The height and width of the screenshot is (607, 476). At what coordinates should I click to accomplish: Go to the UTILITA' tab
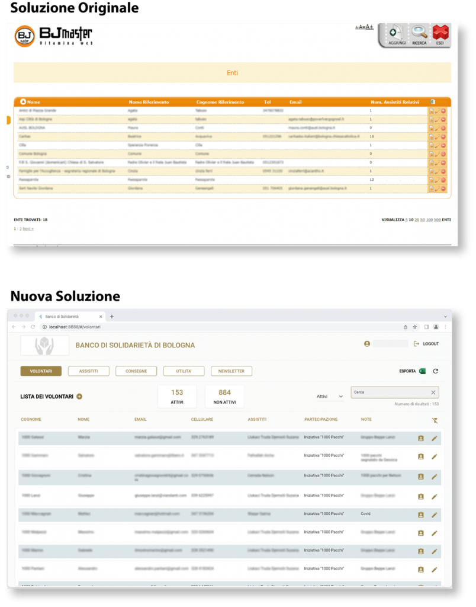[184, 371]
